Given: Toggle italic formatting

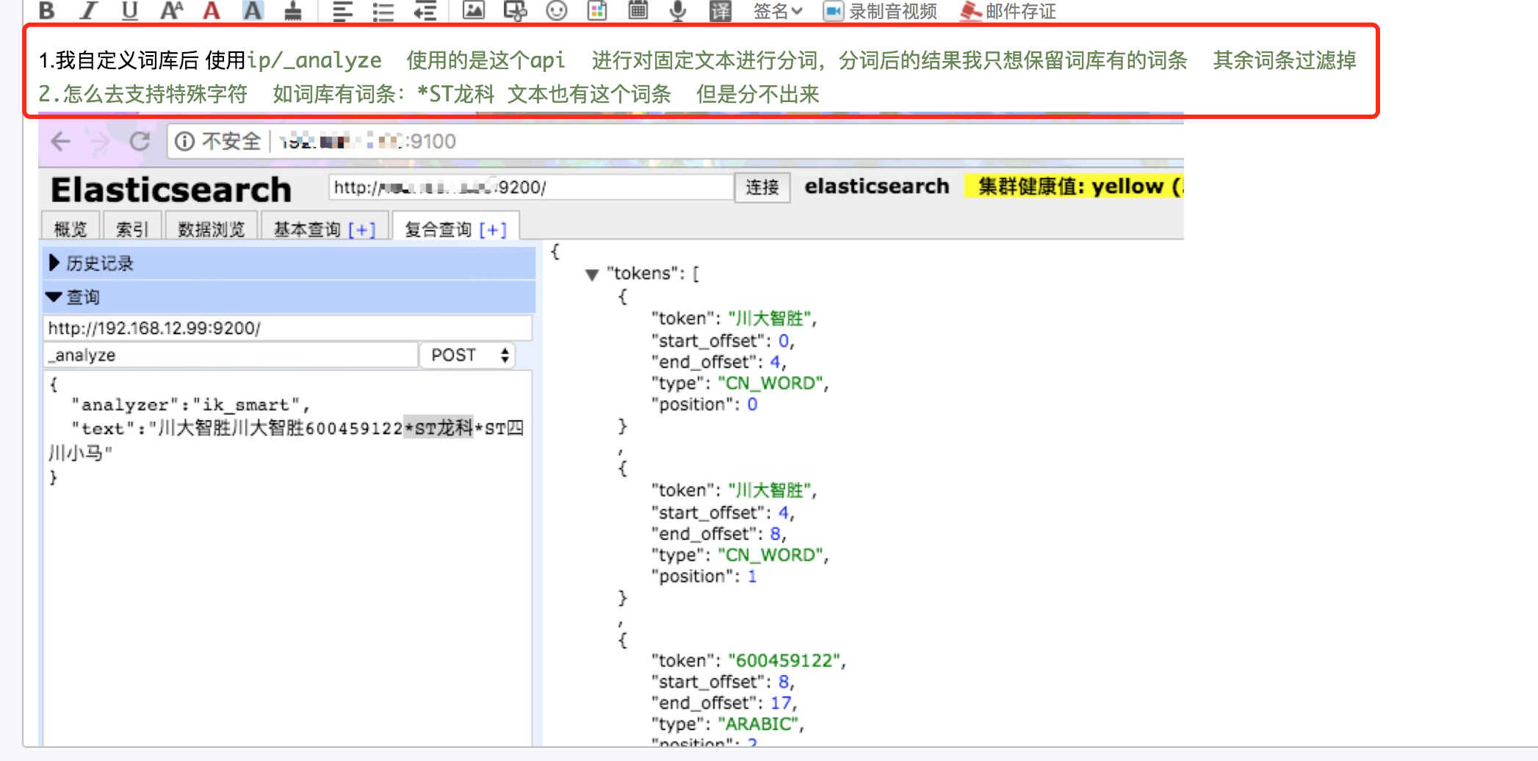Looking at the screenshot, I should click(x=89, y=10).
